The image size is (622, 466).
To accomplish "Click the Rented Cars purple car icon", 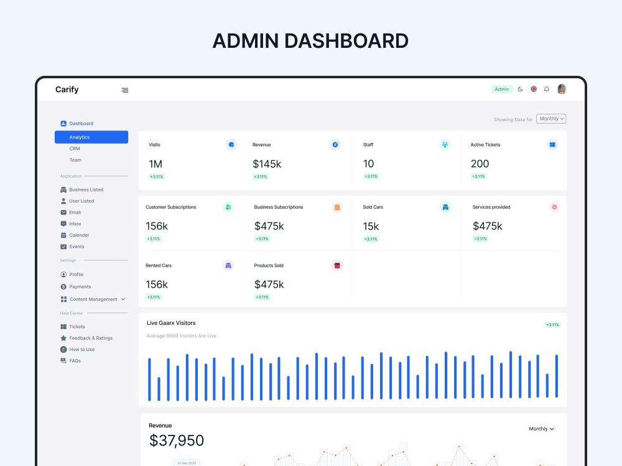I will point(228,265).
